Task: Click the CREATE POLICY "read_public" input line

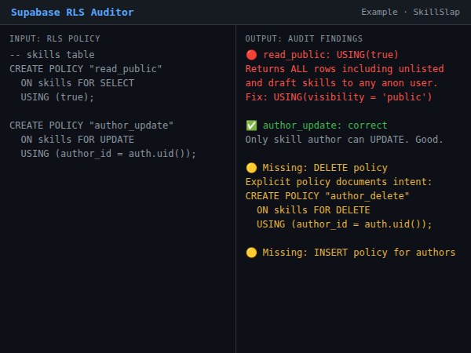Action: (x=86, y=69)
